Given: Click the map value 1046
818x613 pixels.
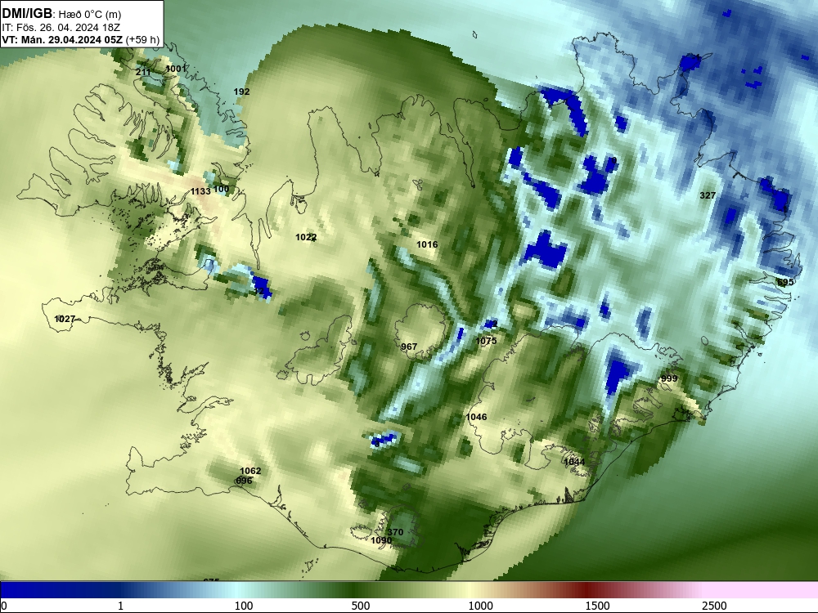Looking at the screenshot, I should (476, 417).
